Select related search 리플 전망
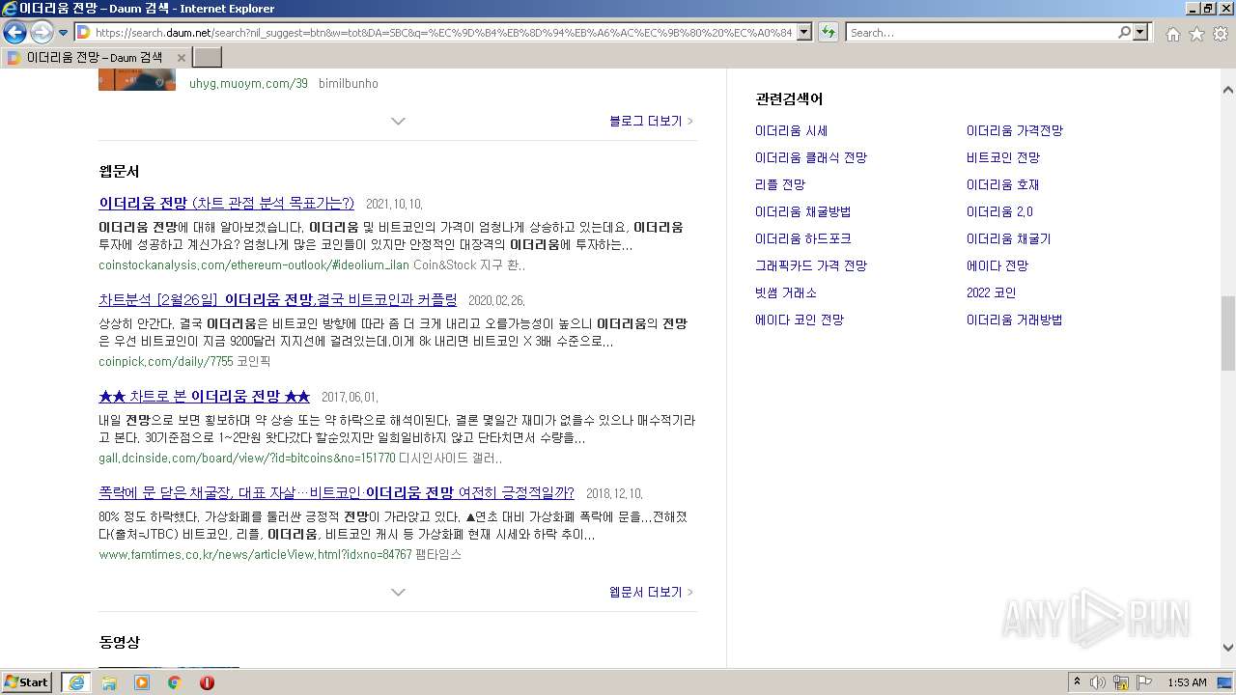 click(x=780, y=184)
